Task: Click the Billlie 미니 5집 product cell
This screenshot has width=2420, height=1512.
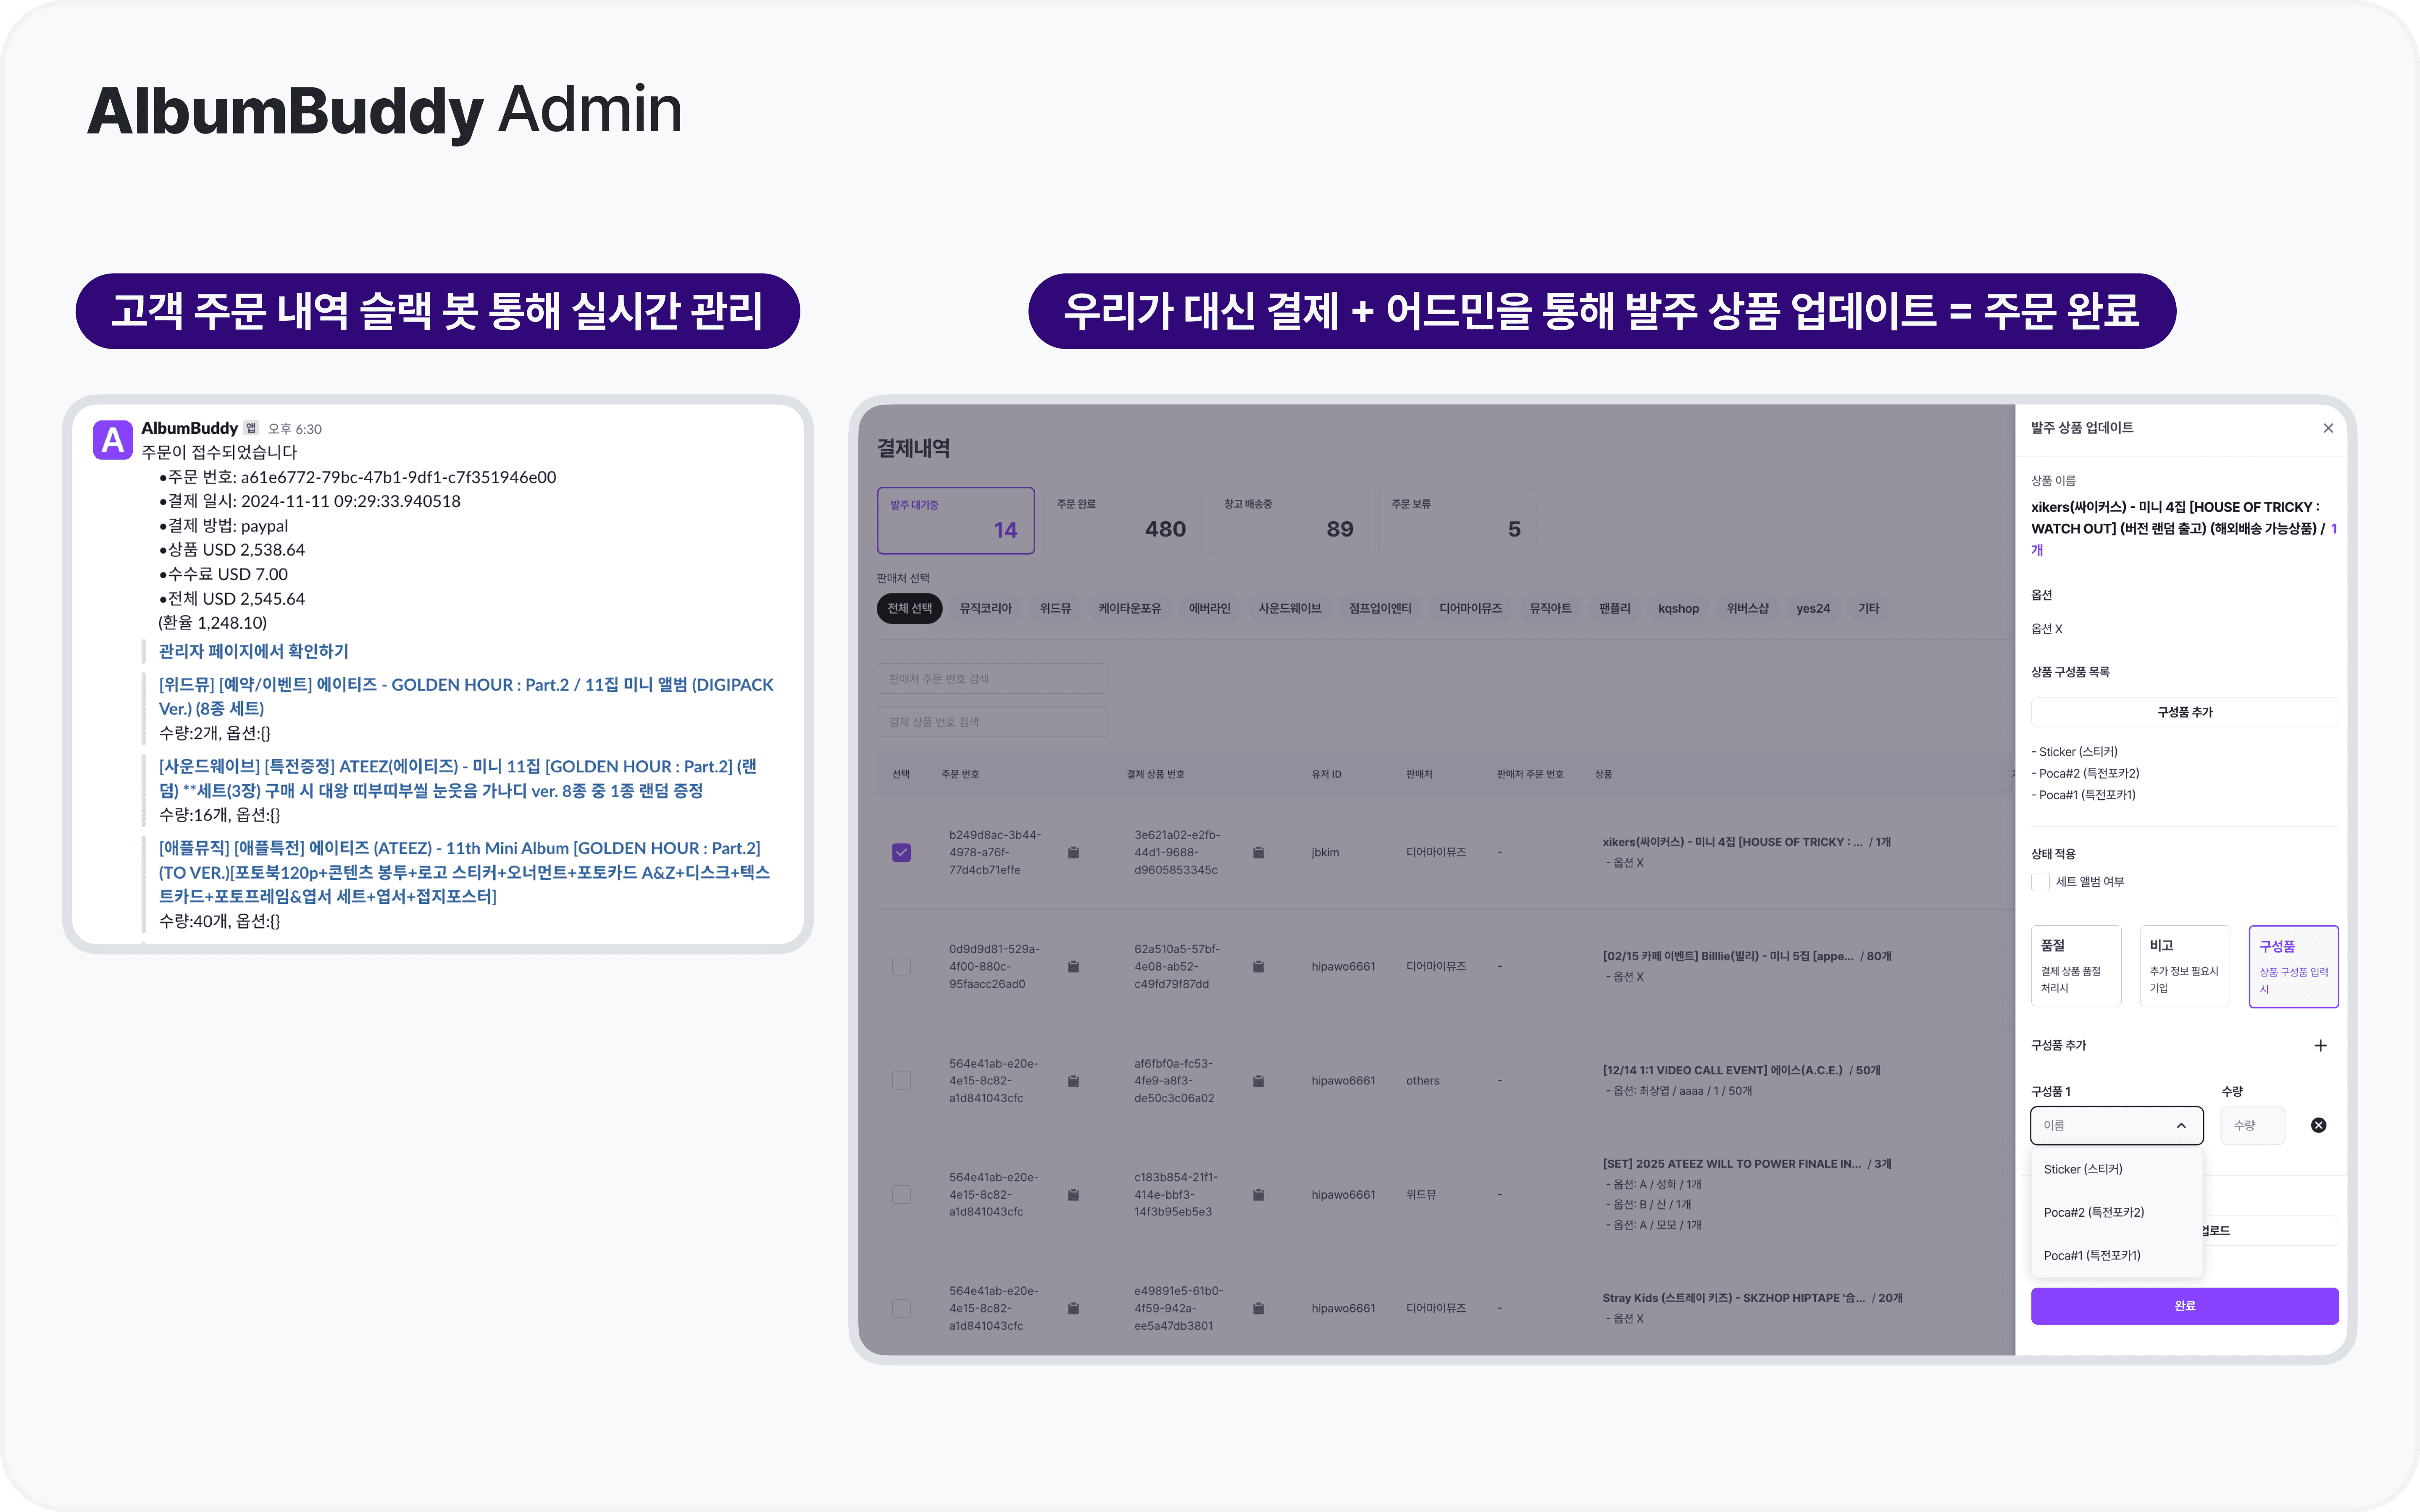Action: (1746, 966)
